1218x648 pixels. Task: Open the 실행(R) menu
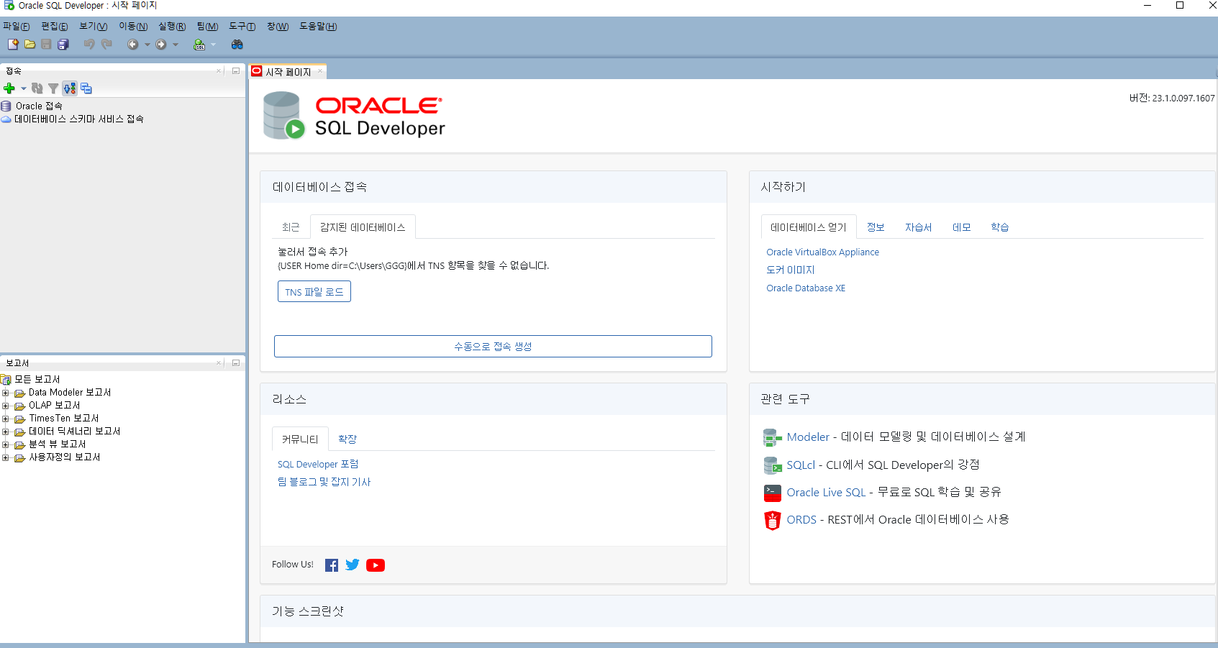point(172,27)
